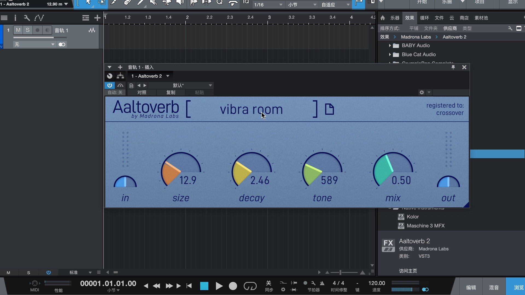Open the 自适应 snap dropdown
Screen dimensions: 525x295
[336, 5]
